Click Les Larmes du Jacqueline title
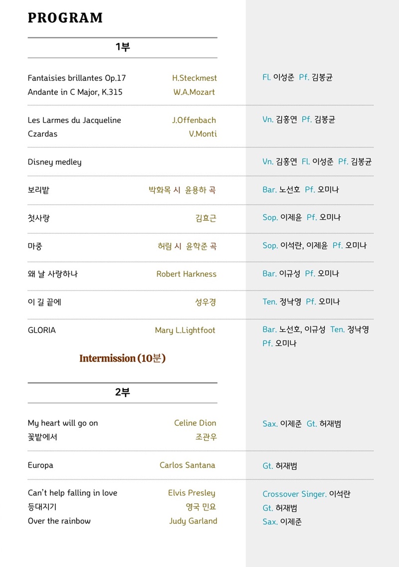 (74, 120)
